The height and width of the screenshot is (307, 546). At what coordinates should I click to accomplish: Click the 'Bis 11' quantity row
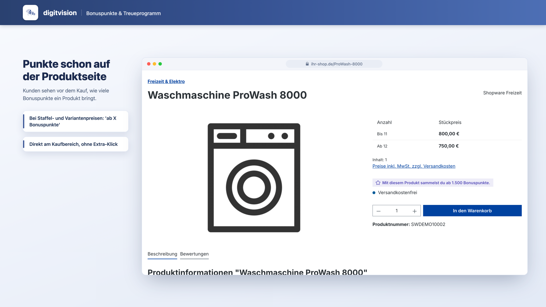pos(447,134)
